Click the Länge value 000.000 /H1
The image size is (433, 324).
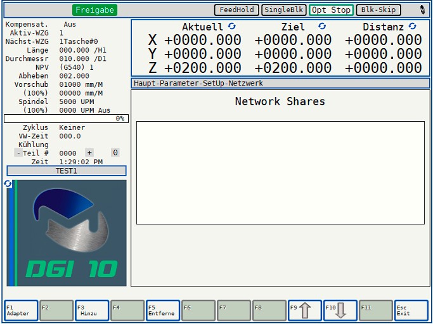point(83,50)
